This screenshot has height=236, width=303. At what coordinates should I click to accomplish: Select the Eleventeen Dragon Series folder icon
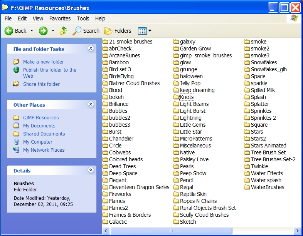point(105,187)
